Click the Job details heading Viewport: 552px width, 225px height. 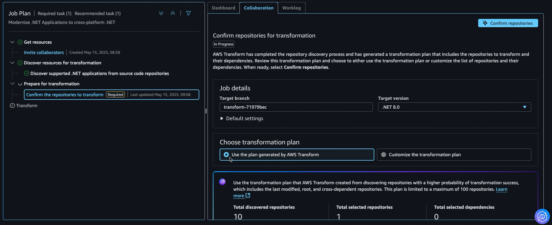coord(235,88)
